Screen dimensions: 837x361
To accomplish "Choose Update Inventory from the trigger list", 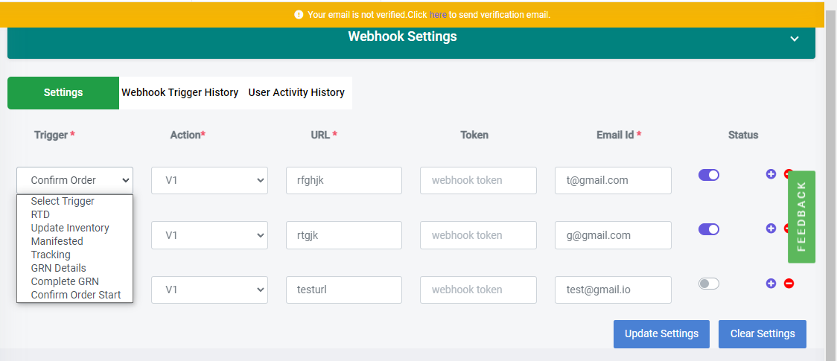I will tap(70, 228).
